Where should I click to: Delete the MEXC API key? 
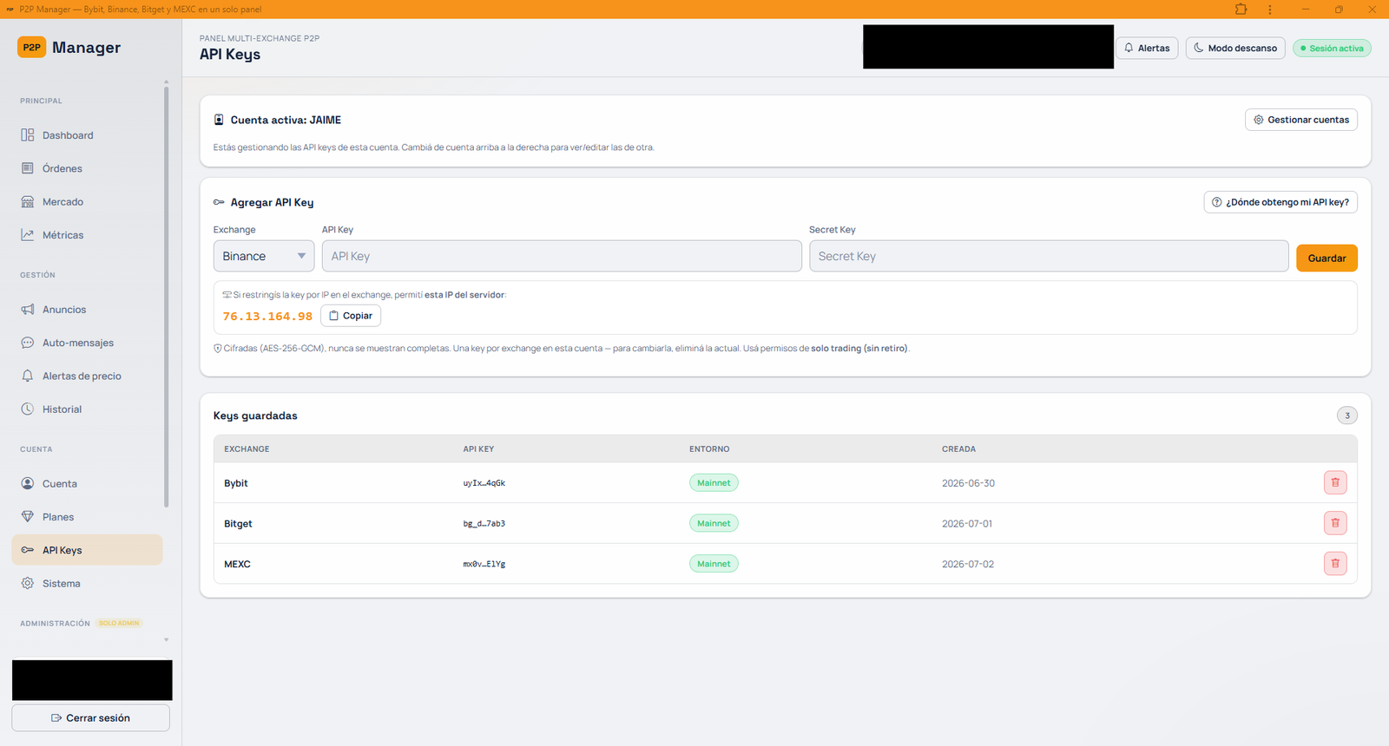pos(1335,564)
